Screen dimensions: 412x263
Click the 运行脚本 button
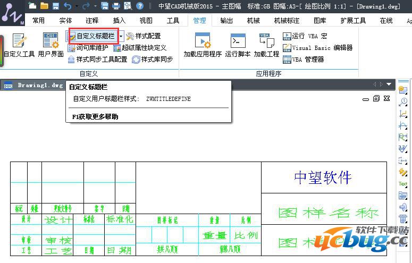click(238, 45)
